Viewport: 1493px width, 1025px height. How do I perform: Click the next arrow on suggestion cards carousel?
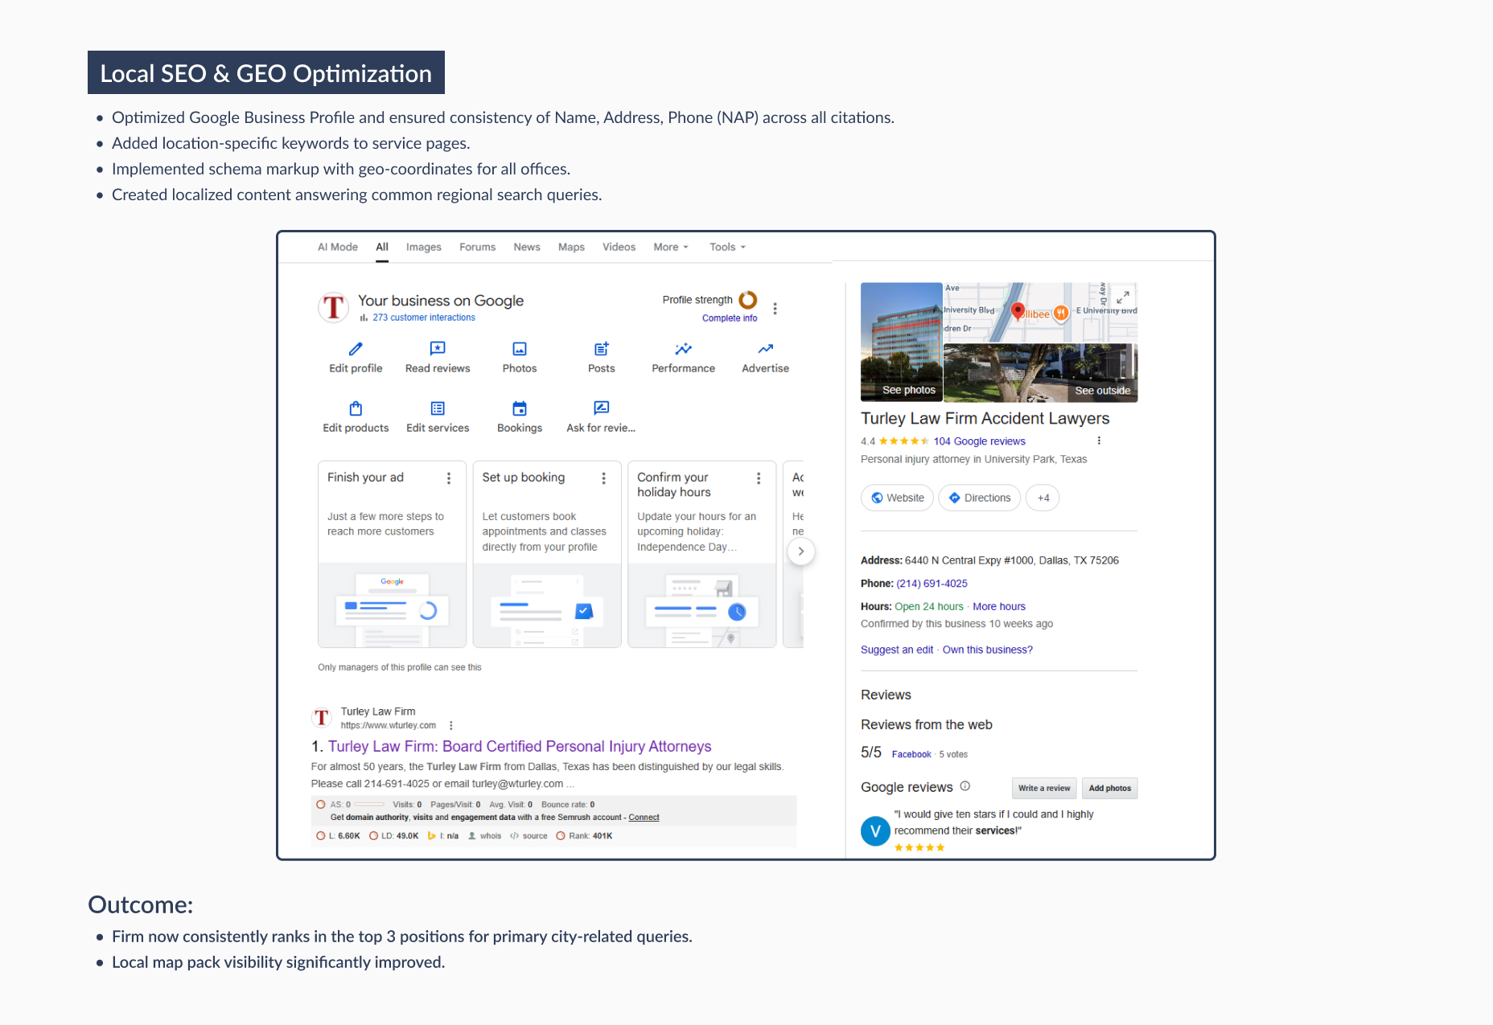(x=801, y=551)
